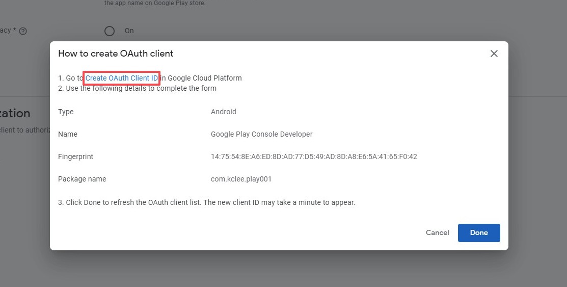The image size is (567, 287).
Task: Select the package name com.kclee.play001
Action: pyautogui.click(x=241, y=179)
